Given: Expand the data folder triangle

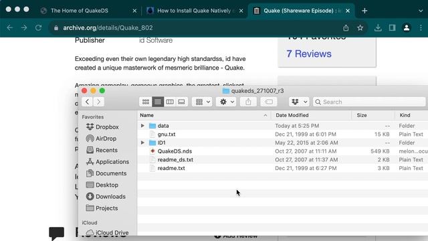Looking at the screenshot, I should 142,126.
